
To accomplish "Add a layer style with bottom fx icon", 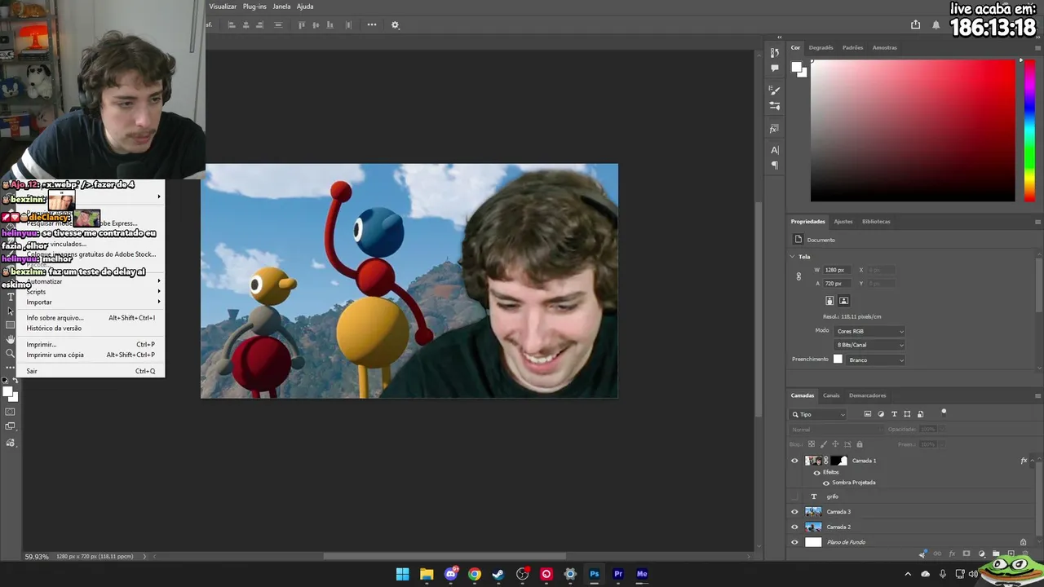I will click(952, 554).
